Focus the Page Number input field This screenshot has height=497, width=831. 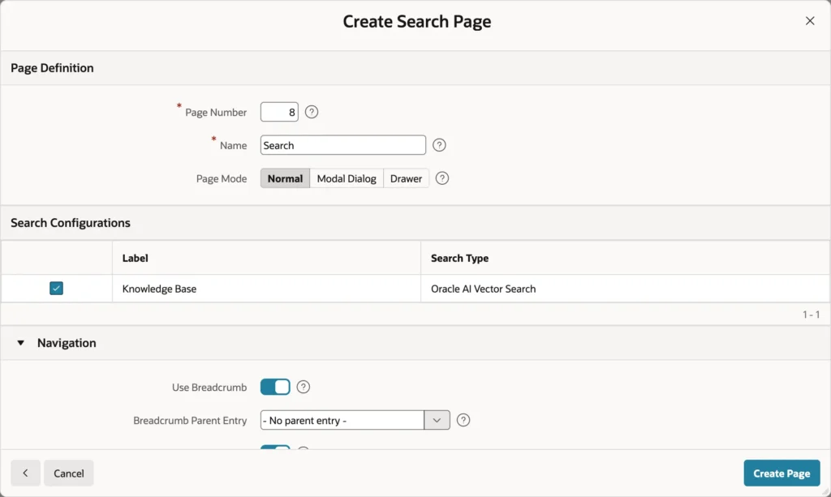tap(279, 112)
